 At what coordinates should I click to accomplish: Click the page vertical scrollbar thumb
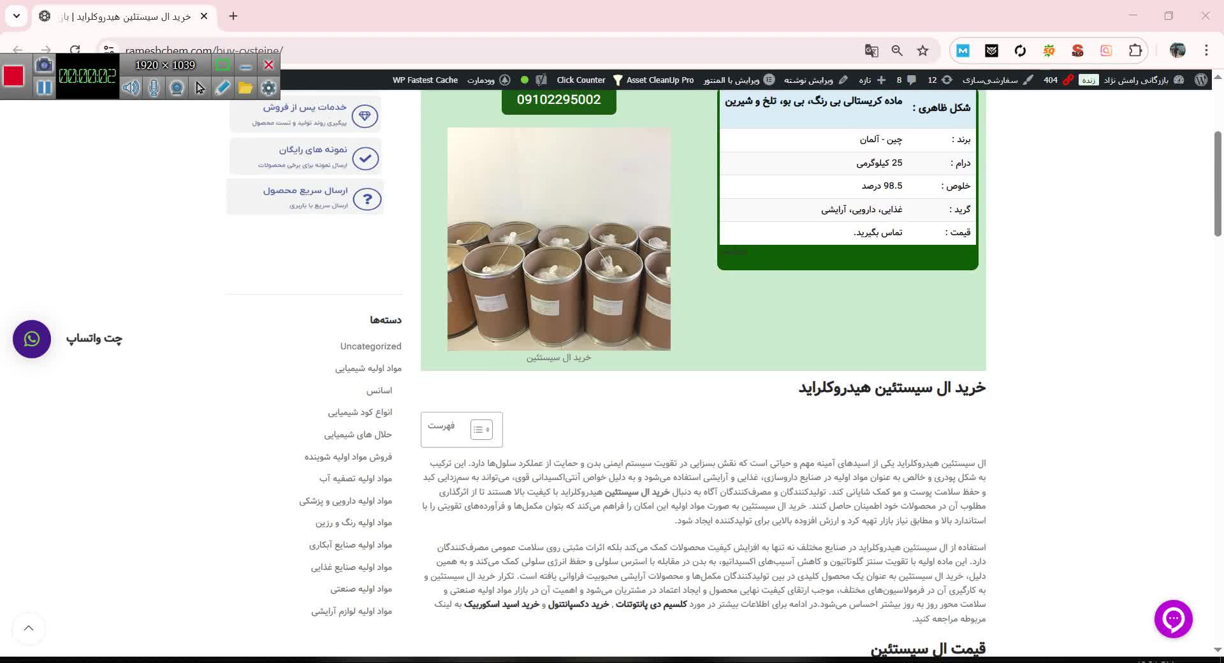coord(1218,184)
